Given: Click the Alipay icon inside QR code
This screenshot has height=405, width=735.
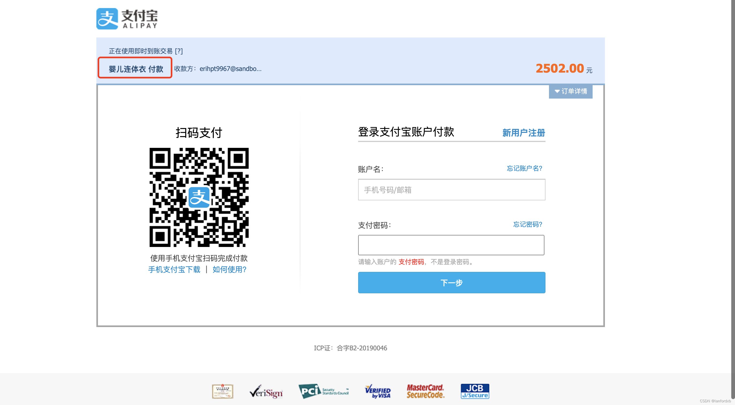Looking at the screenshot, I should [x=199, y=197].
